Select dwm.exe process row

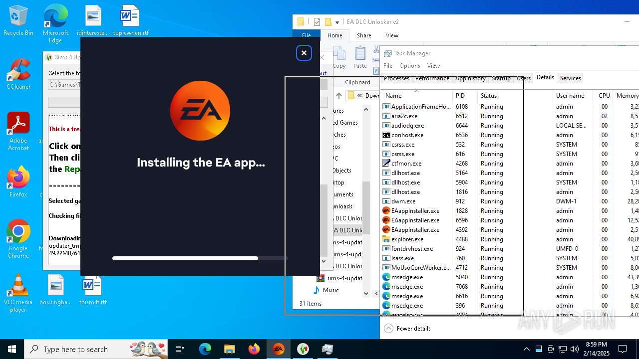pos(509,201)
